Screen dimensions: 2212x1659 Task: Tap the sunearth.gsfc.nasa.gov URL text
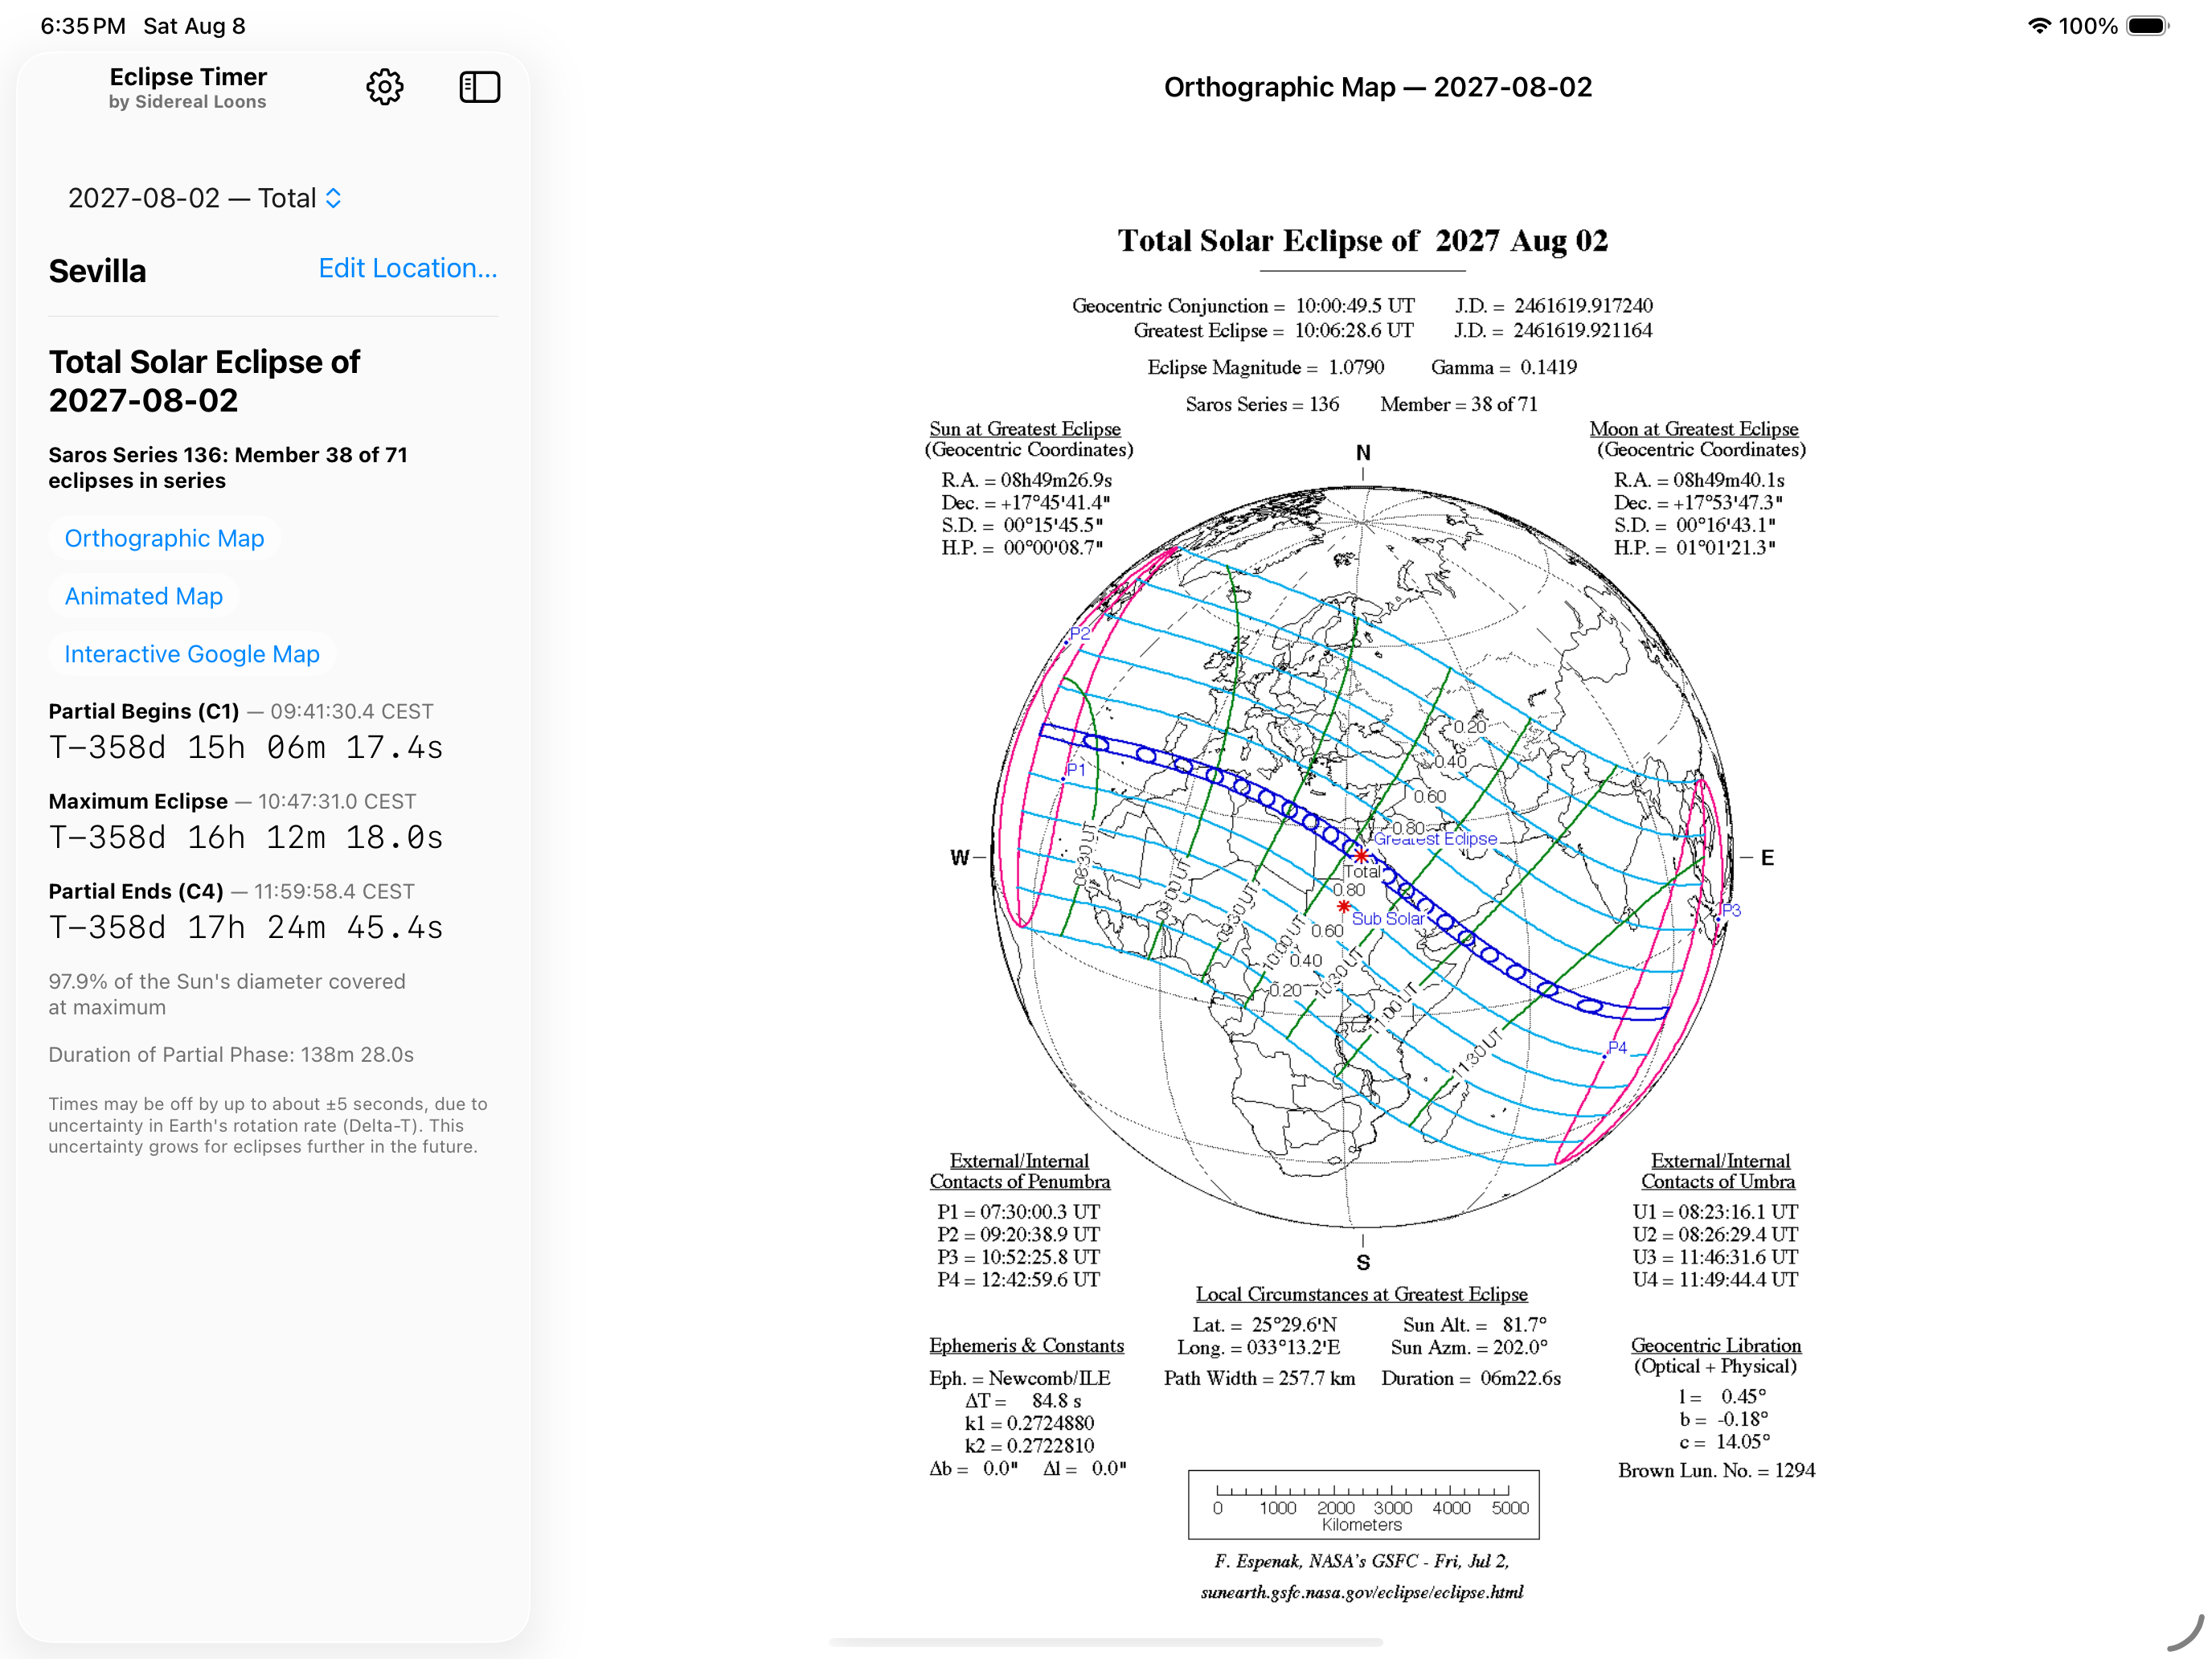pyautogui.click(x=1361, y=1591)
